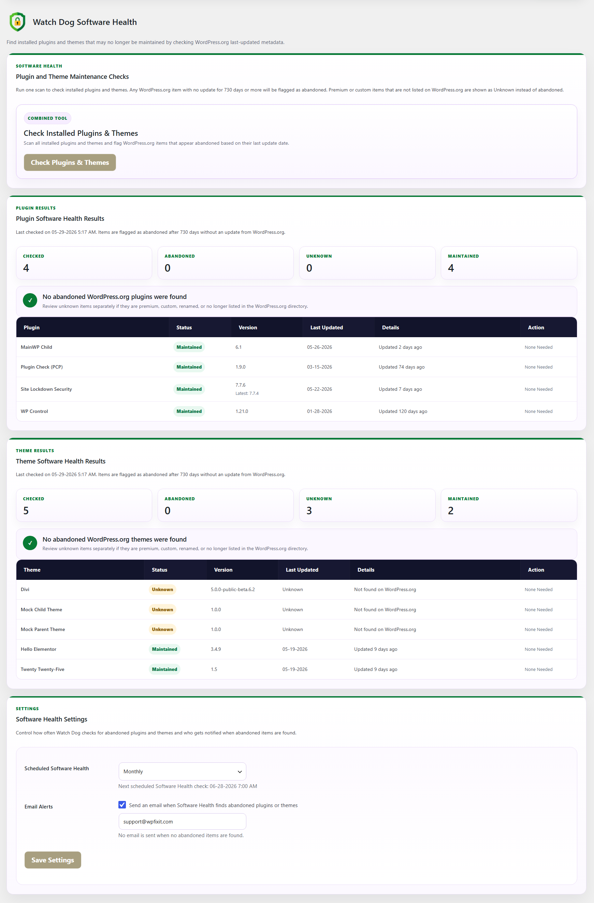This screenshot has height=903, width=594.
Task: Select the MainWP Child plugin row name
Action: pyautogui.click(x=37, y=347)
